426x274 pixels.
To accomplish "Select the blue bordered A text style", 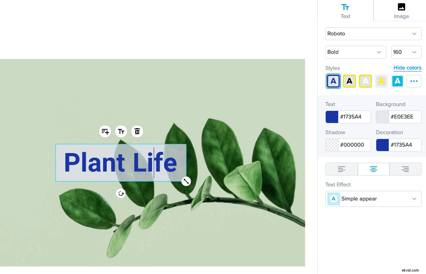I will [333, 81].
